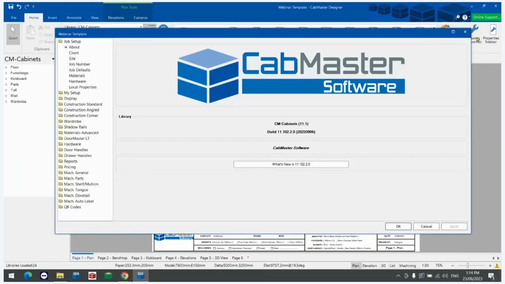Select Client in the settings tree
This screenshot has height=284, width=505.
pos(74,53)
